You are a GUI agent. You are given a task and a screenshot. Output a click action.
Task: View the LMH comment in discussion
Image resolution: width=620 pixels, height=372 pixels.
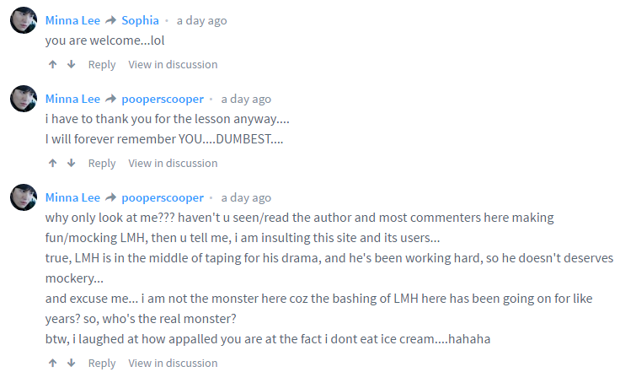coord(173,363)
